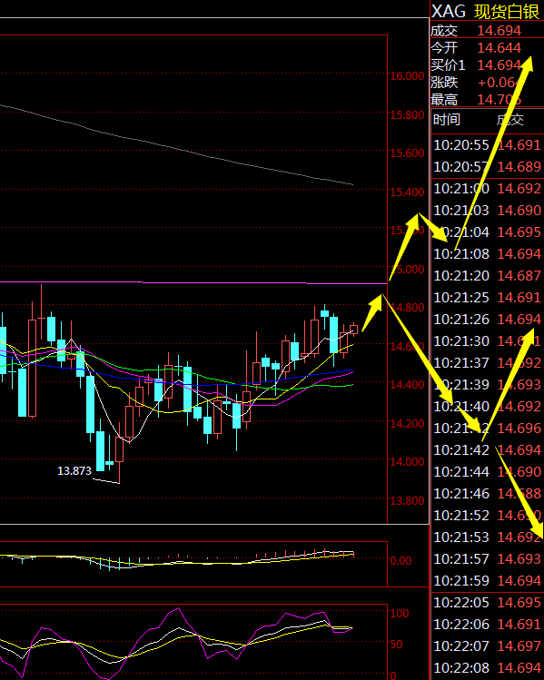Click the XAG 现货白银 instrument title
The height and width of the screenshot is (680, 544).
tap(485, 11)
